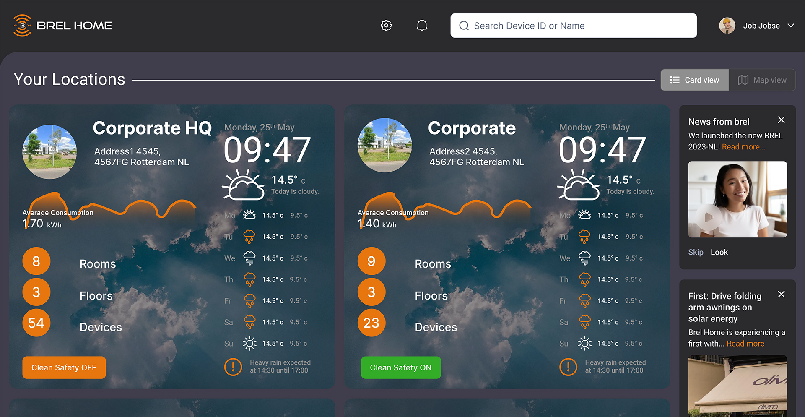
Task: Dismiss the folding arm awnings news card
Action: tap(781, 295)
